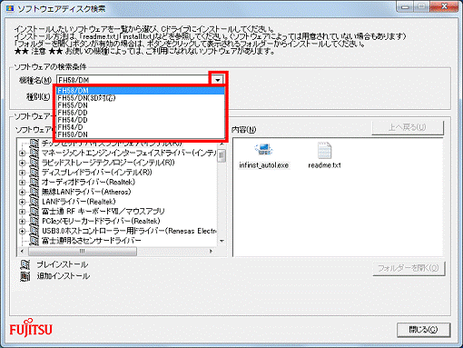Click icon beside 無線LANドライバー(Atheros)

coord(34,192)
